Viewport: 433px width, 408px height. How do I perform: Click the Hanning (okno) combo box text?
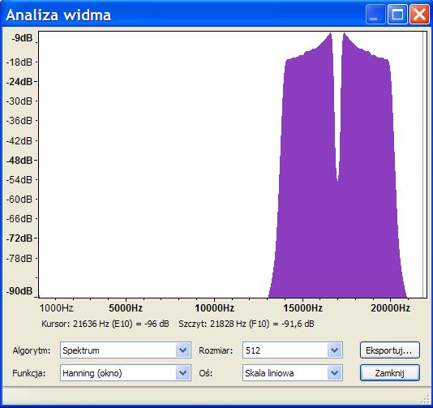coord(92,373)
